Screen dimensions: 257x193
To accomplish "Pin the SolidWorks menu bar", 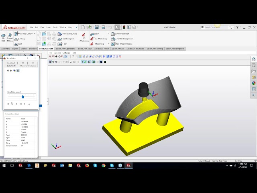I will (76, 27).
